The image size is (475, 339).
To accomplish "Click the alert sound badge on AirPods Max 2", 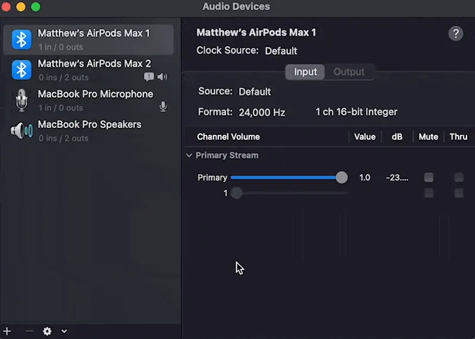I will pyautogui.click(x=149, y=77).
